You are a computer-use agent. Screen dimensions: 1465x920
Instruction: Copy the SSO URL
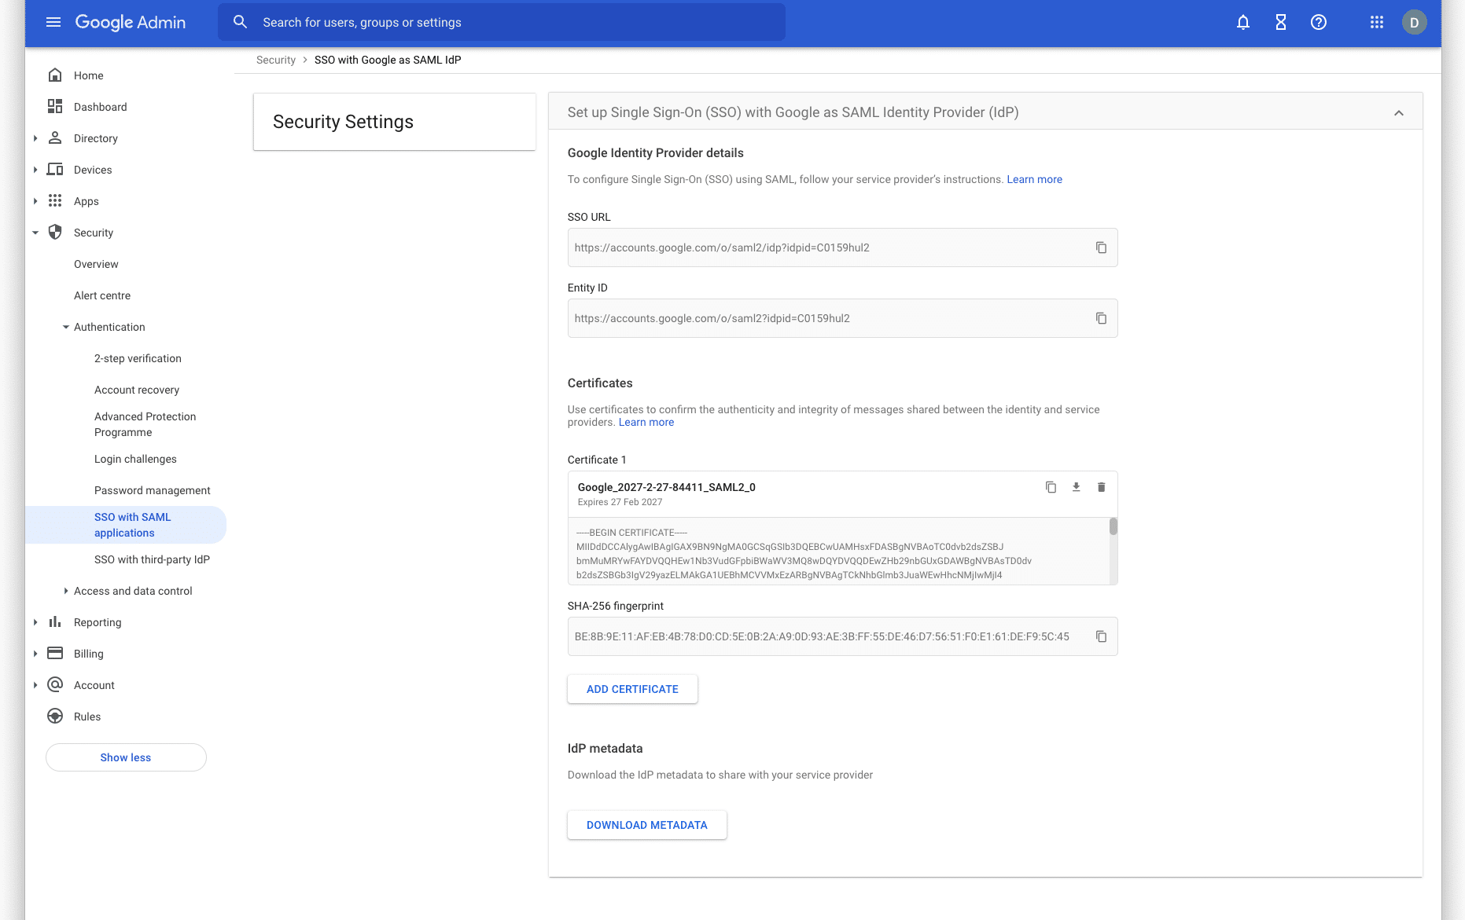click(x=1101, y=247)
